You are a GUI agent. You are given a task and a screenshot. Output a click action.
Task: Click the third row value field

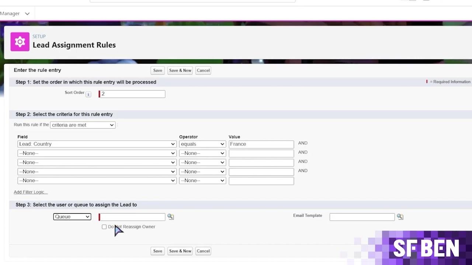261,162
